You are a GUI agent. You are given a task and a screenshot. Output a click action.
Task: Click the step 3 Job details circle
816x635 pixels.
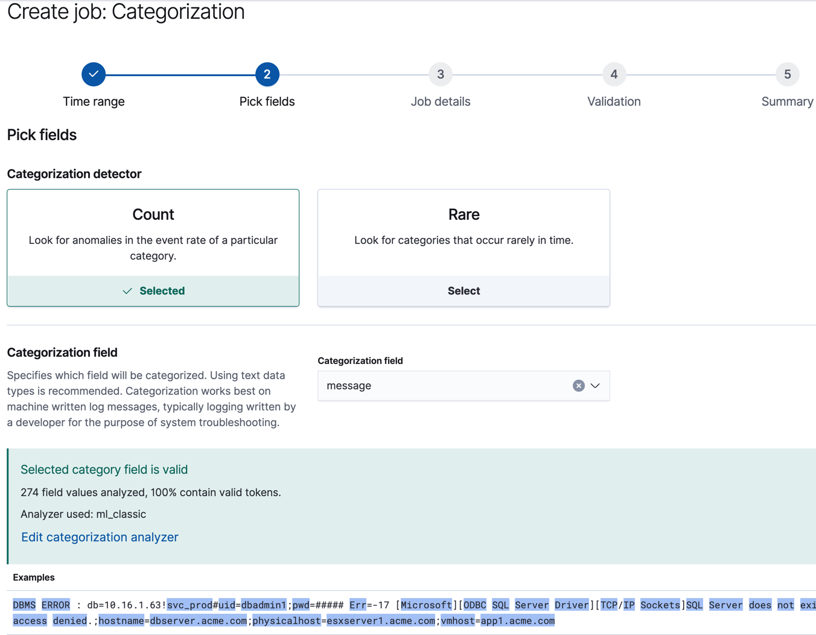pyautogui.click(x=440, y=74)
